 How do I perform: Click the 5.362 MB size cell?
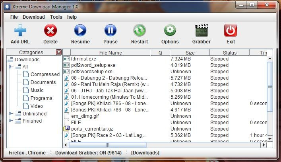coord(180,135)
